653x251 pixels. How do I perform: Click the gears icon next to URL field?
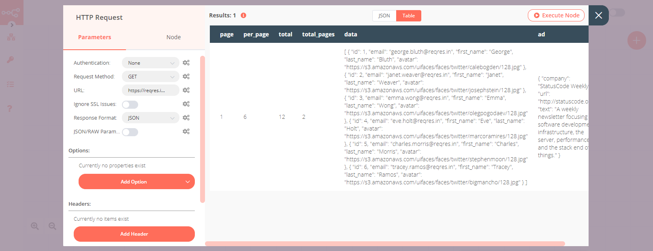click(x=186, y=90)
